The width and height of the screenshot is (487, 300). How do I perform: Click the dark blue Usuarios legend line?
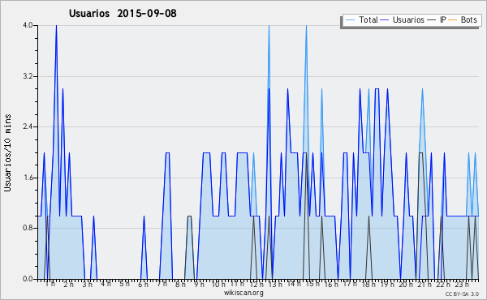[x=385, y=20]
